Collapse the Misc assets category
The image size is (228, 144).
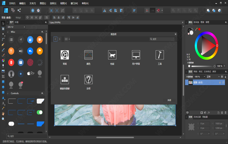pyautogui.click(x=8, y=32)
